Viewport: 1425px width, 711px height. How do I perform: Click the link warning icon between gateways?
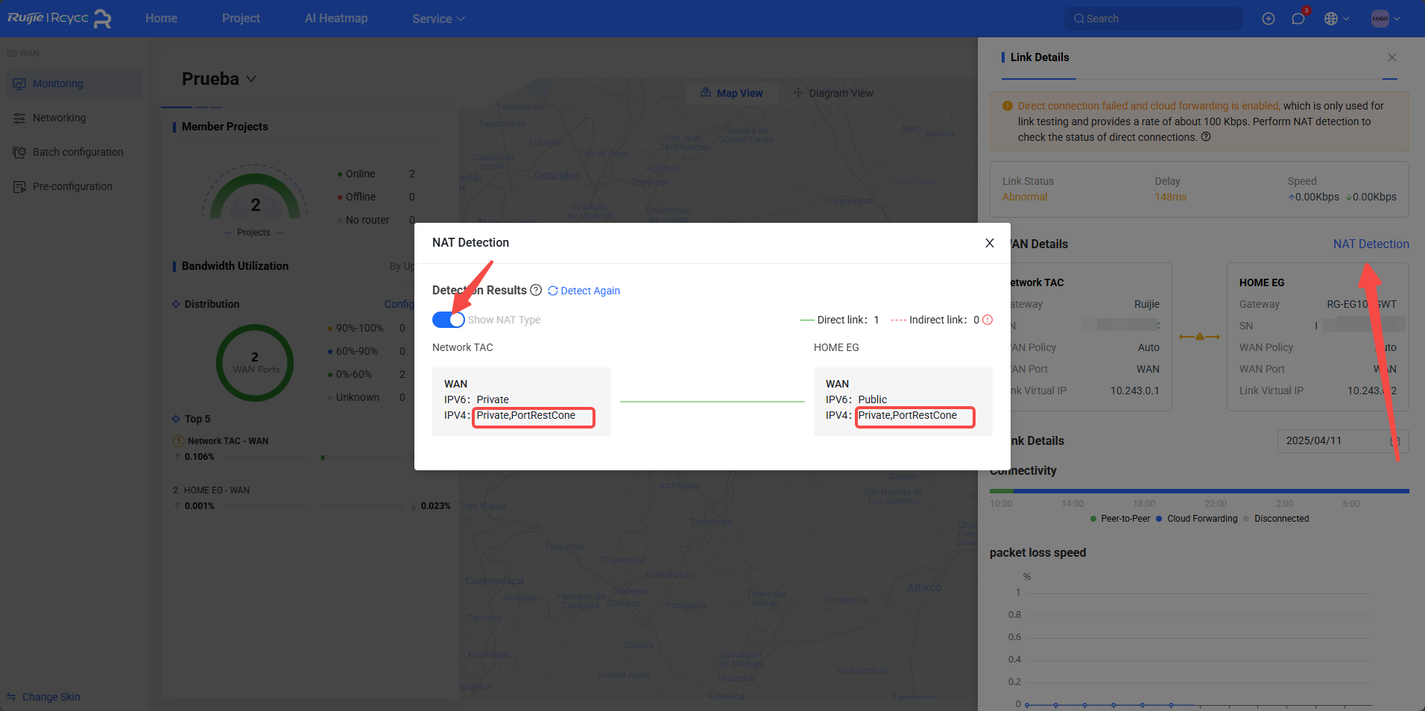pos(1200,337)
